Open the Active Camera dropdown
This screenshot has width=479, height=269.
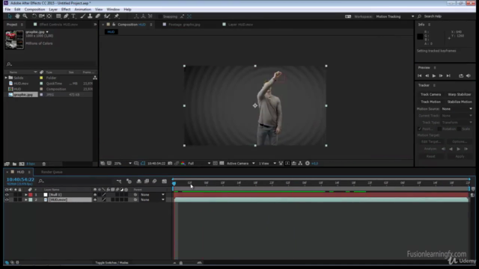click(240, 164)
